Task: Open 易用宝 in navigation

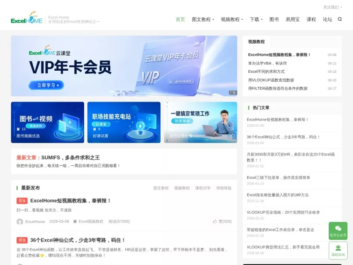Action: point(293,19)
